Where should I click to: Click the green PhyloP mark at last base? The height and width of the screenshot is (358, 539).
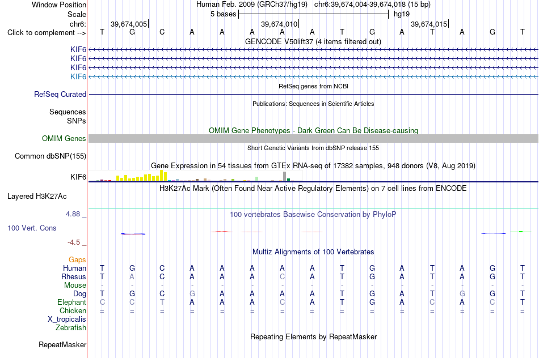521,232
